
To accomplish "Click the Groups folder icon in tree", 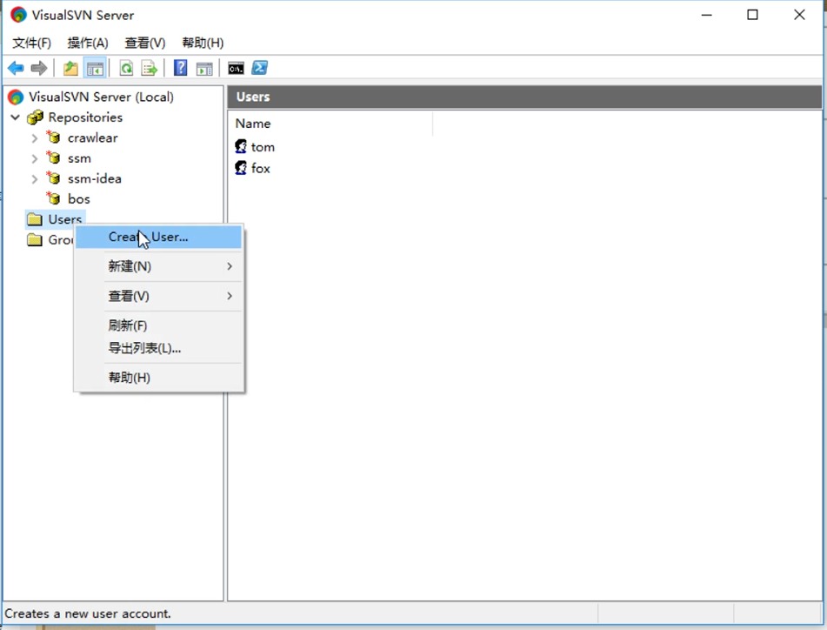I will point(35,239).
